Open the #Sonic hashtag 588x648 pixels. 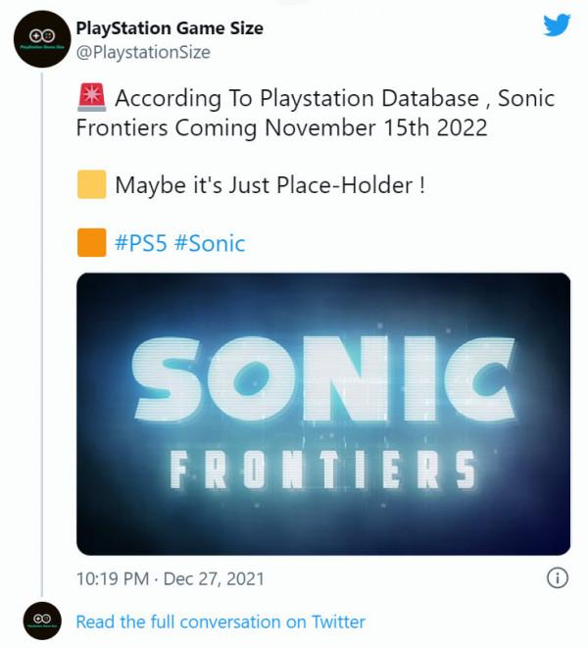[210, 243]
